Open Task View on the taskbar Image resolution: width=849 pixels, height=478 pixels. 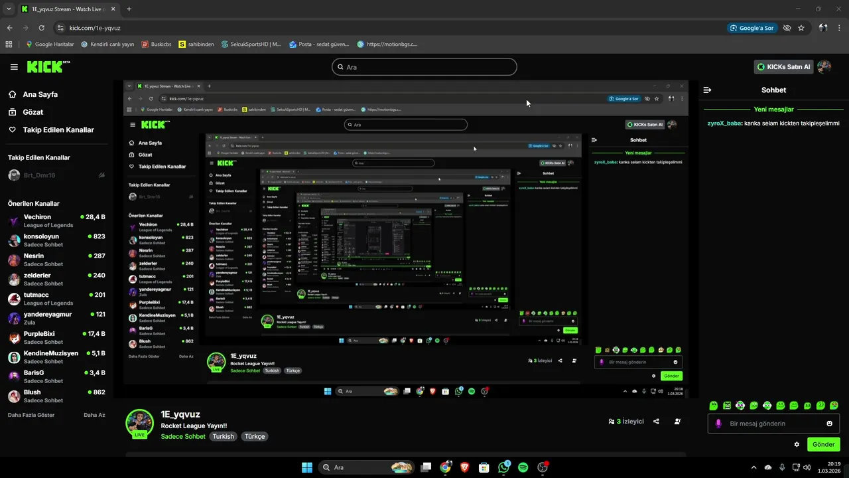tap(426, 467)
